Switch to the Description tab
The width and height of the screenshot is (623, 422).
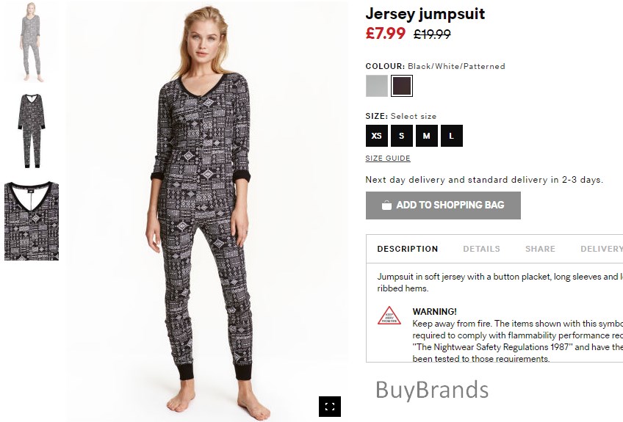pos(408,249)
